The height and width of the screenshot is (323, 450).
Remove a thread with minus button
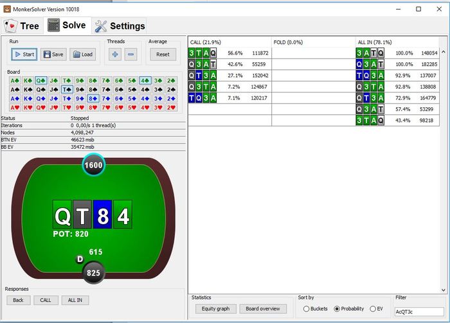(130, 54)
